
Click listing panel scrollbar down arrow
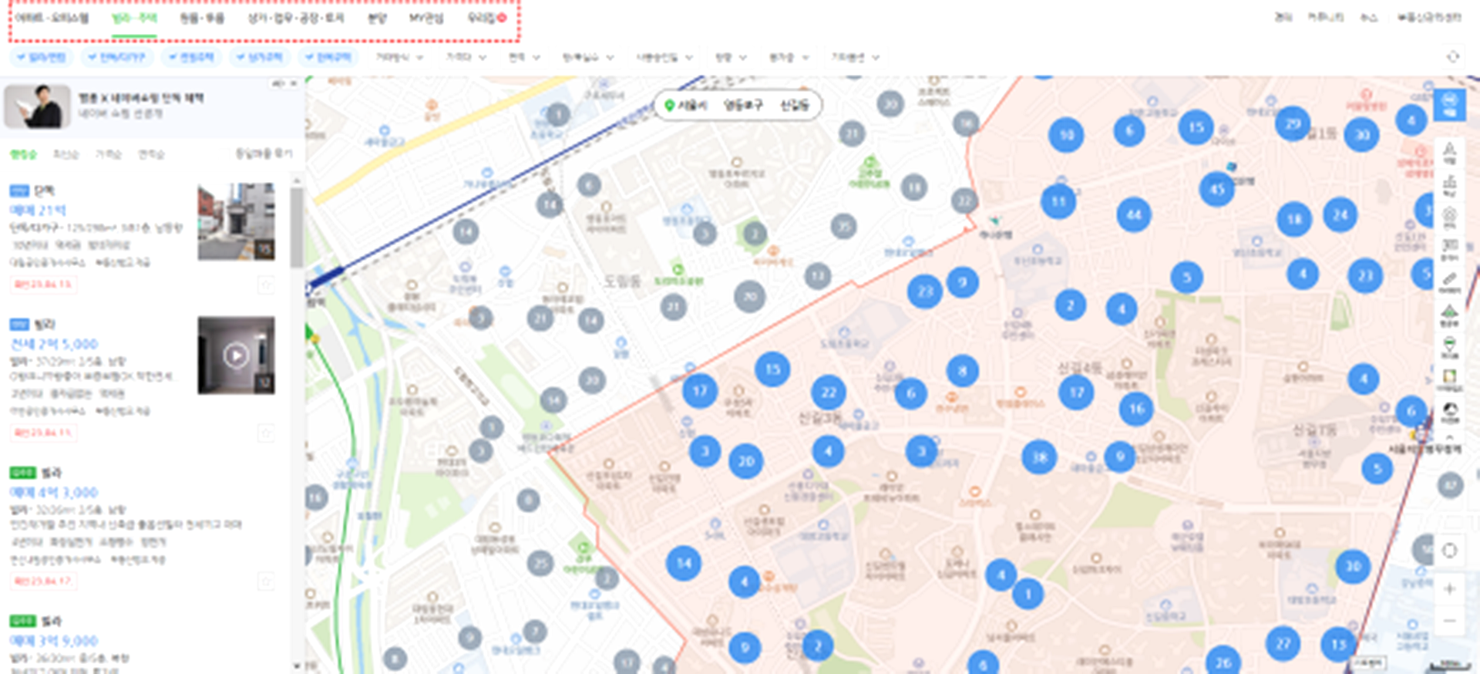pos(297,666)
